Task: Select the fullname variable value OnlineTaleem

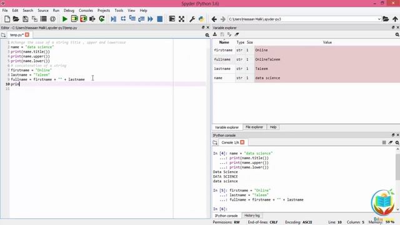Action: (267, 59)
